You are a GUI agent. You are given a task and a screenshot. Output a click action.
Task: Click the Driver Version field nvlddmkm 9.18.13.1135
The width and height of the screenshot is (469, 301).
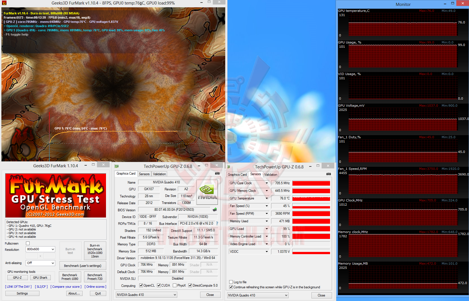(x=178, y=258)
